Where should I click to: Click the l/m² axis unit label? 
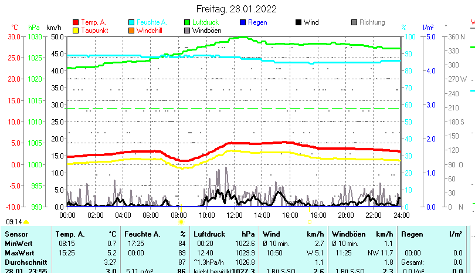tap(428, 28)
